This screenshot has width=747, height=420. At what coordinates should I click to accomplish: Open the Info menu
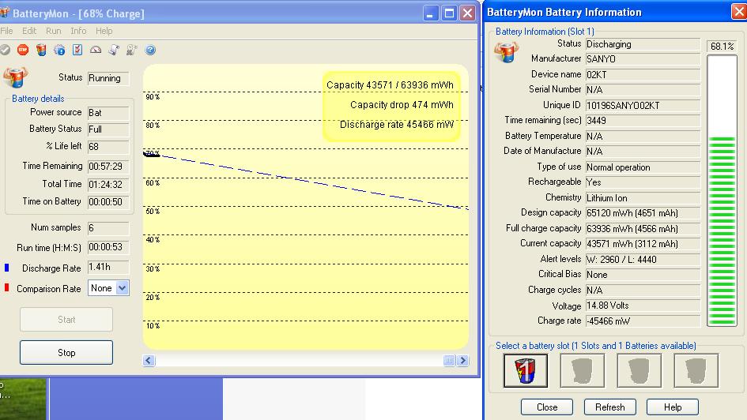tap(78, 31)
